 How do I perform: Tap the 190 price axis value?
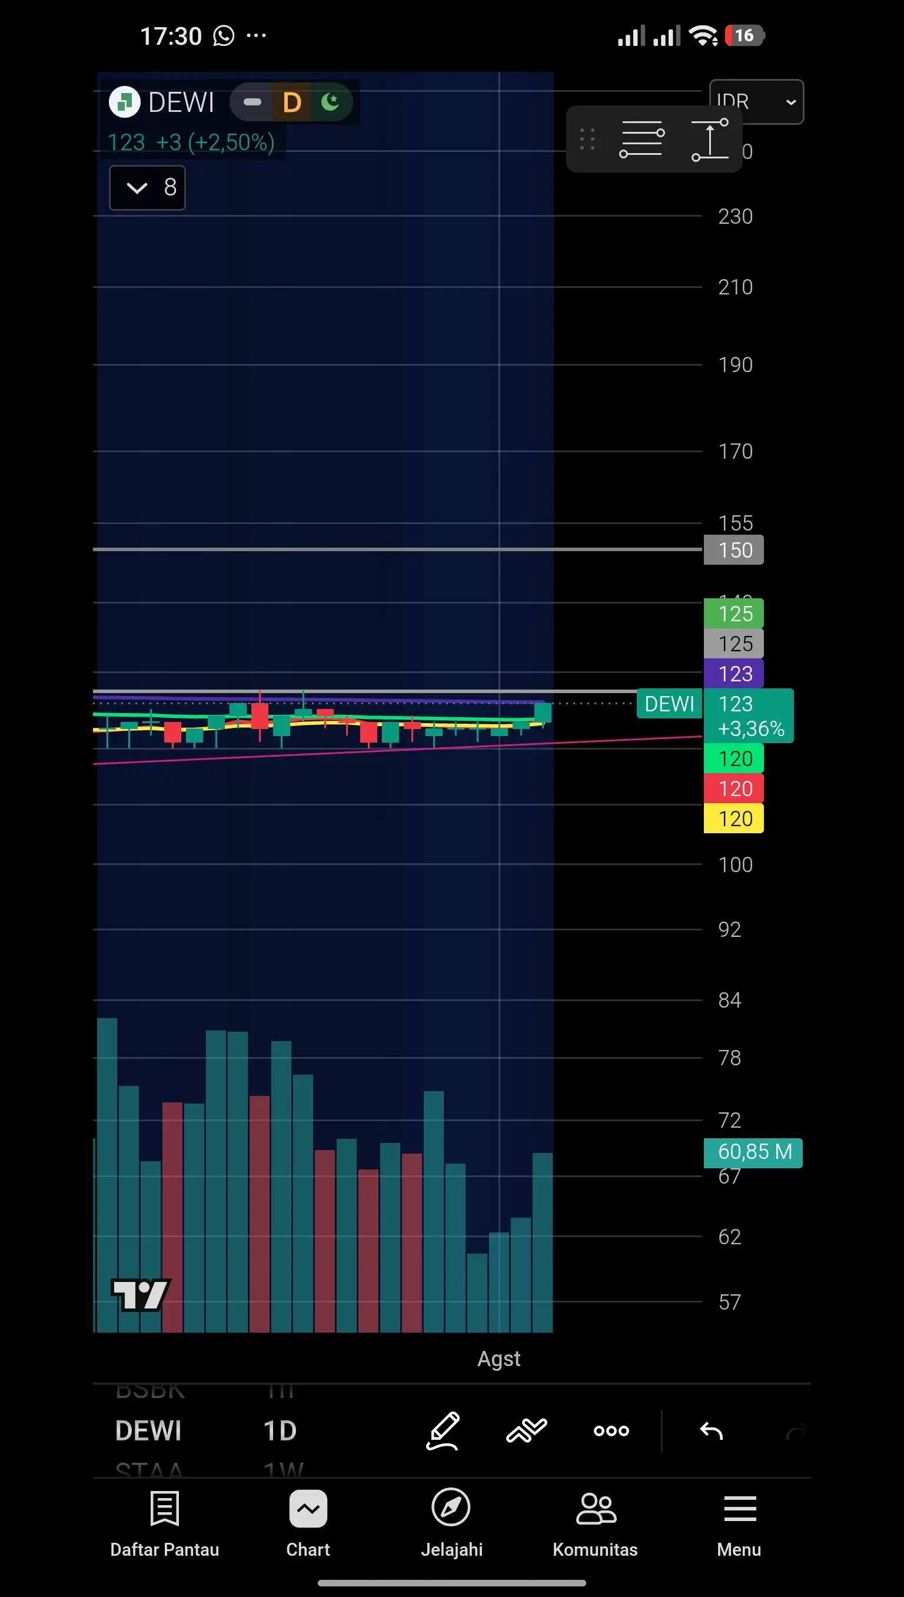[x=735, y=365]
